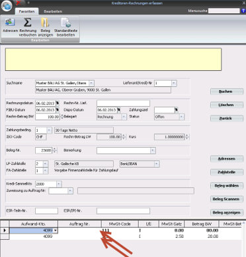Screen dimensions: 246x257
Task: Expand Lieferant(Kredi)-Nr dropdown
Action: pyautogui.click(x=174, y=83)
